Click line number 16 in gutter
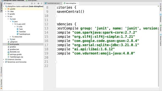 (46, 41)
